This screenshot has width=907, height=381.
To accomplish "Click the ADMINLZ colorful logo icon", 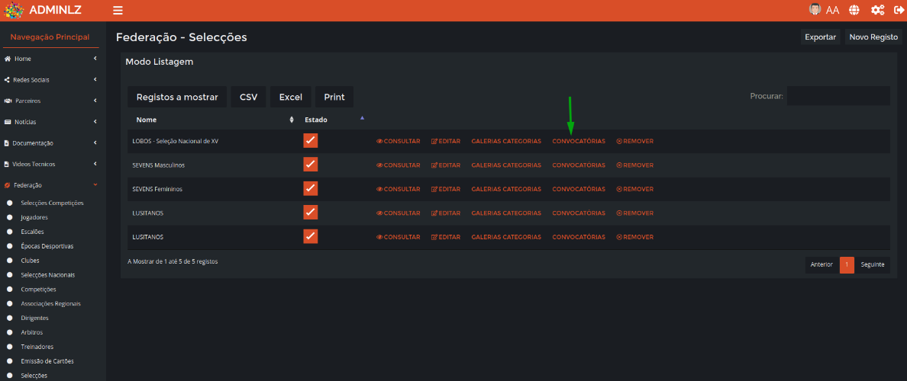I will [14, 10].
